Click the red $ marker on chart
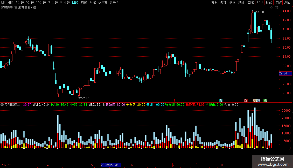The height and width of the screenshot is (168, 293). tap(174, 101)
